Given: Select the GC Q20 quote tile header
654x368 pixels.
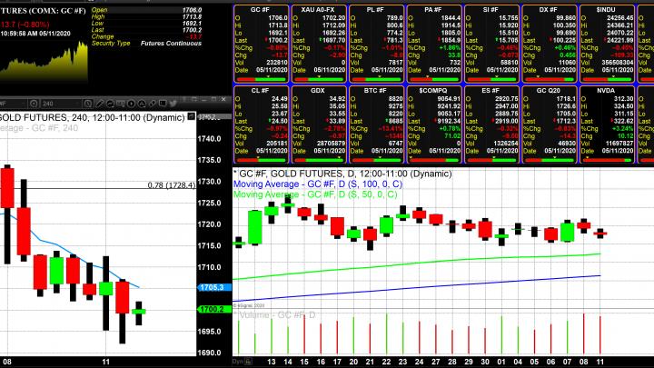Looking at the screenshot, I should point(549,90).
